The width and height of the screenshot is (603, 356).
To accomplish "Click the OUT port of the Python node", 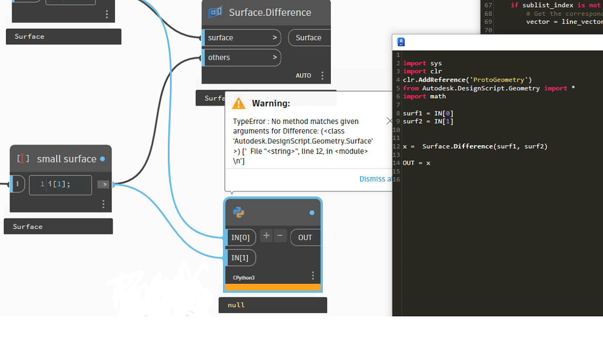I will [x=304, y=237].
